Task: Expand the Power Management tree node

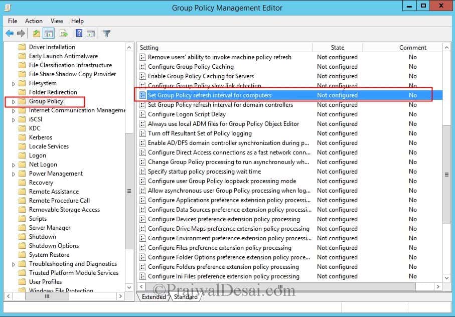Action: pyautogui.click(x=14, y=174)
